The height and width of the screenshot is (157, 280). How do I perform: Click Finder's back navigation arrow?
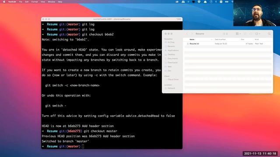[187, 34]
